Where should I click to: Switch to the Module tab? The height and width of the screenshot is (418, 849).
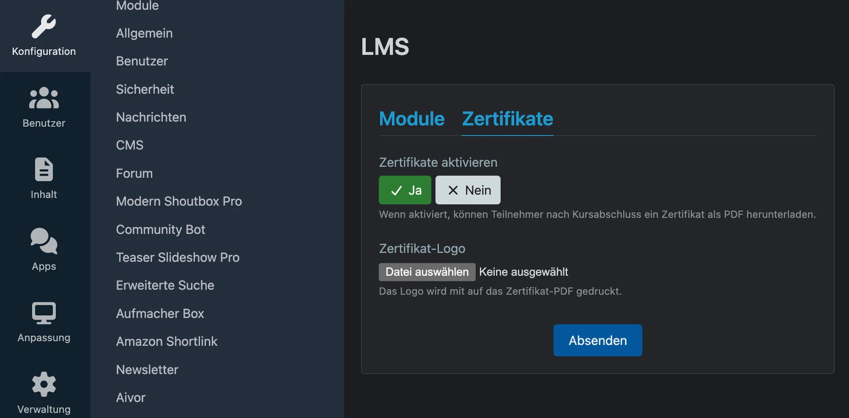point(412,119)
